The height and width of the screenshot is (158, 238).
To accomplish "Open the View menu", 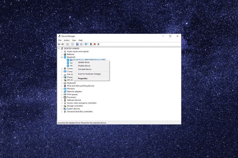I will (74, 40).
